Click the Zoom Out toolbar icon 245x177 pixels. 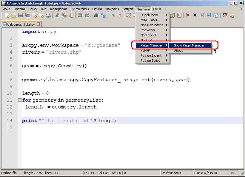[x=120, y=15]
